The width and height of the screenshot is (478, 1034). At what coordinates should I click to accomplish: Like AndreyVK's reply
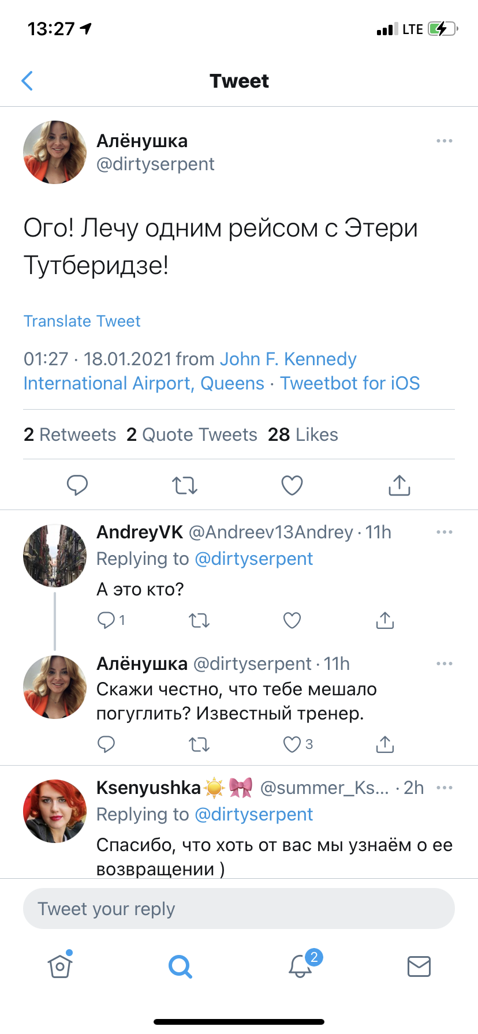(x=292, y=620)
